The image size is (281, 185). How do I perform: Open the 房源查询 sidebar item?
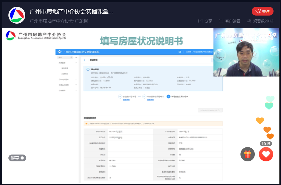coord(65,74)
